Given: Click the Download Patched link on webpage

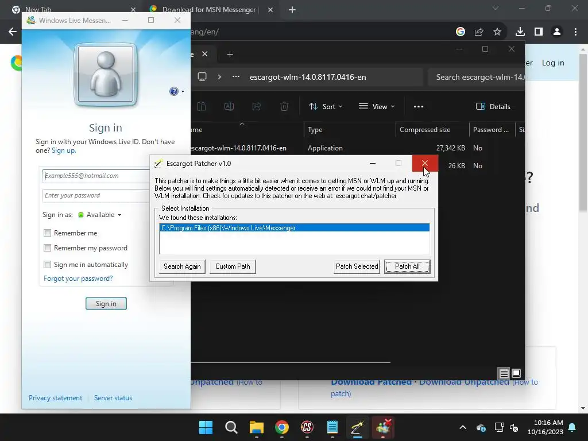Looking at the screenshot, I should click(372, 382).
